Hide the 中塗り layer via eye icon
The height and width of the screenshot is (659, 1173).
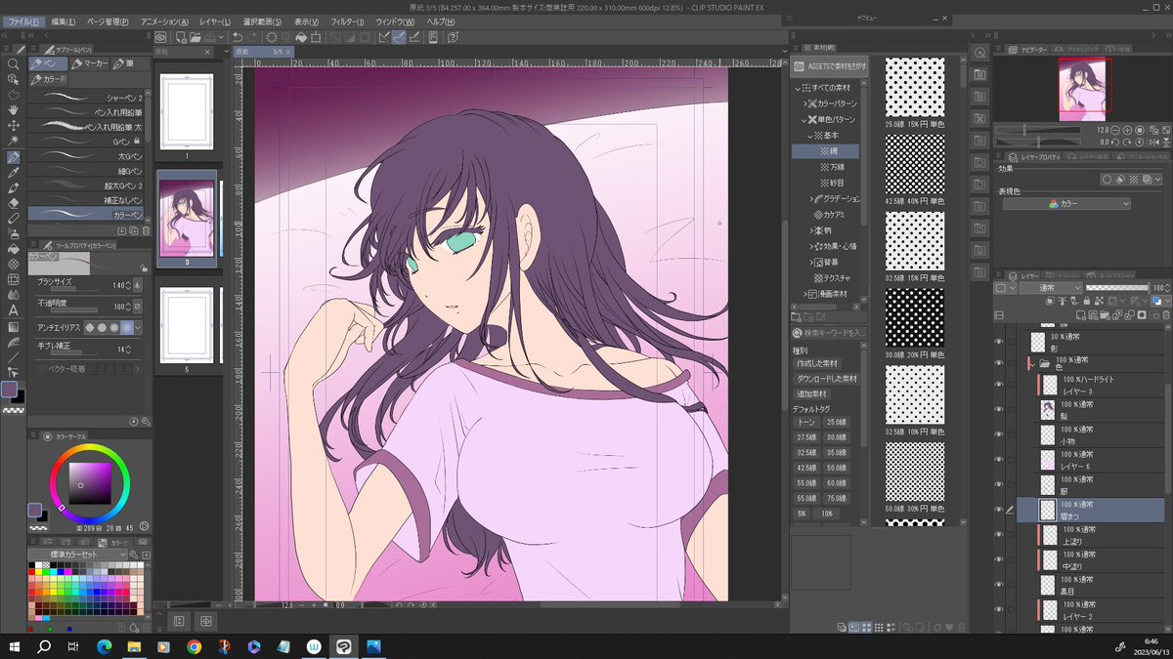click(999, 559)
